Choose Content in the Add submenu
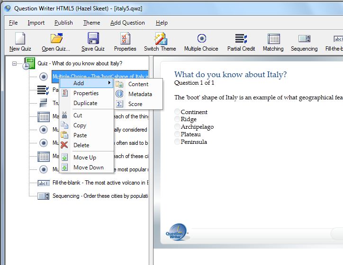Image resolution: width=343 pixels, height=265 pixels. pos(138,84)
